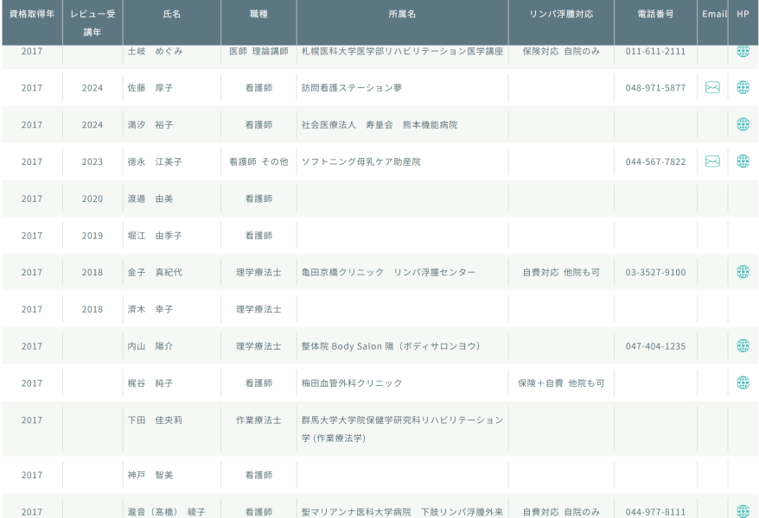
Task: Click phone number 047-404-1235
Action: (655, 346)
